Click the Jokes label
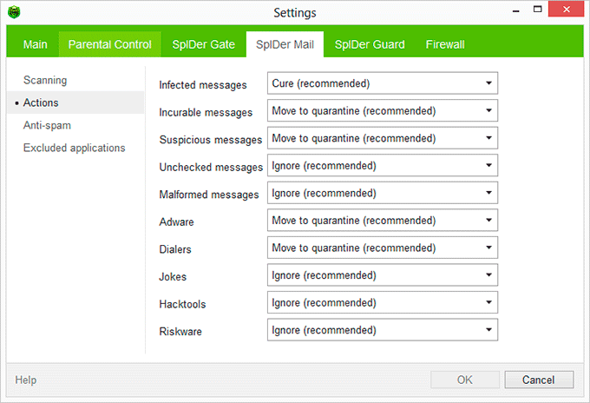Viewport: 590px width, 403px height. [173, 277]
